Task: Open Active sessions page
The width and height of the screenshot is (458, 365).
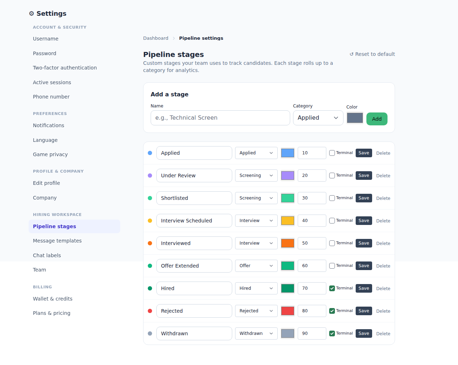Action: (x=74, y=82)
